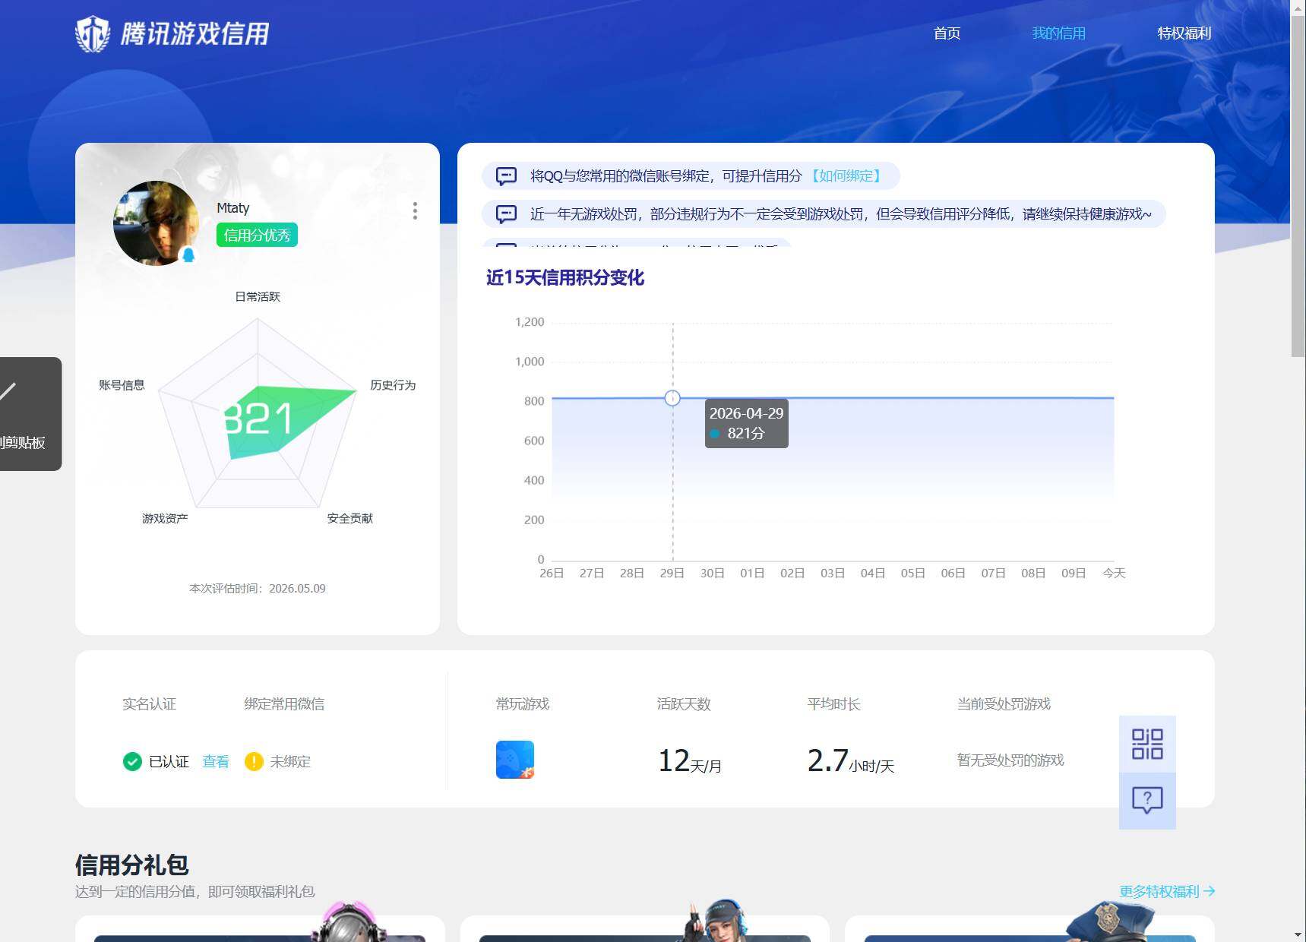Click the 本次评估时间 2026.05.09 text
The image size is (1306, 942).
258,588
